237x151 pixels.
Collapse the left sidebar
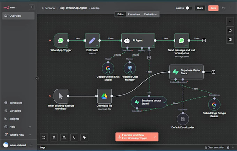(x=37, y=78)
